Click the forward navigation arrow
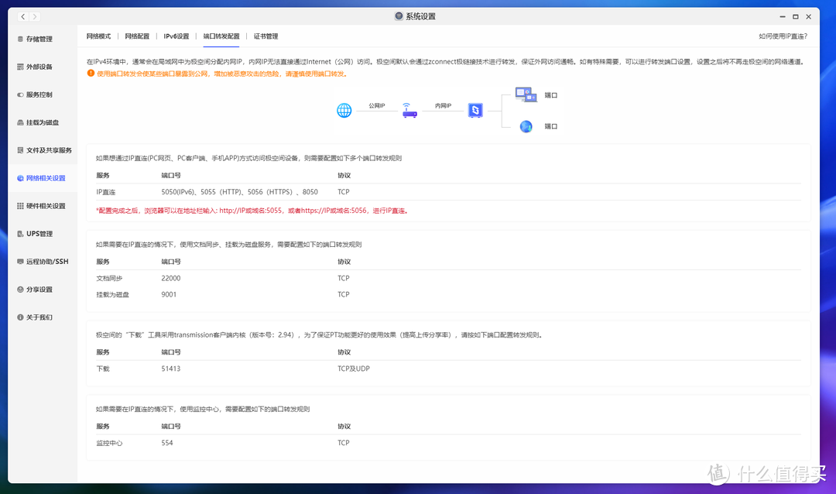836x494 pixels. 34,15
